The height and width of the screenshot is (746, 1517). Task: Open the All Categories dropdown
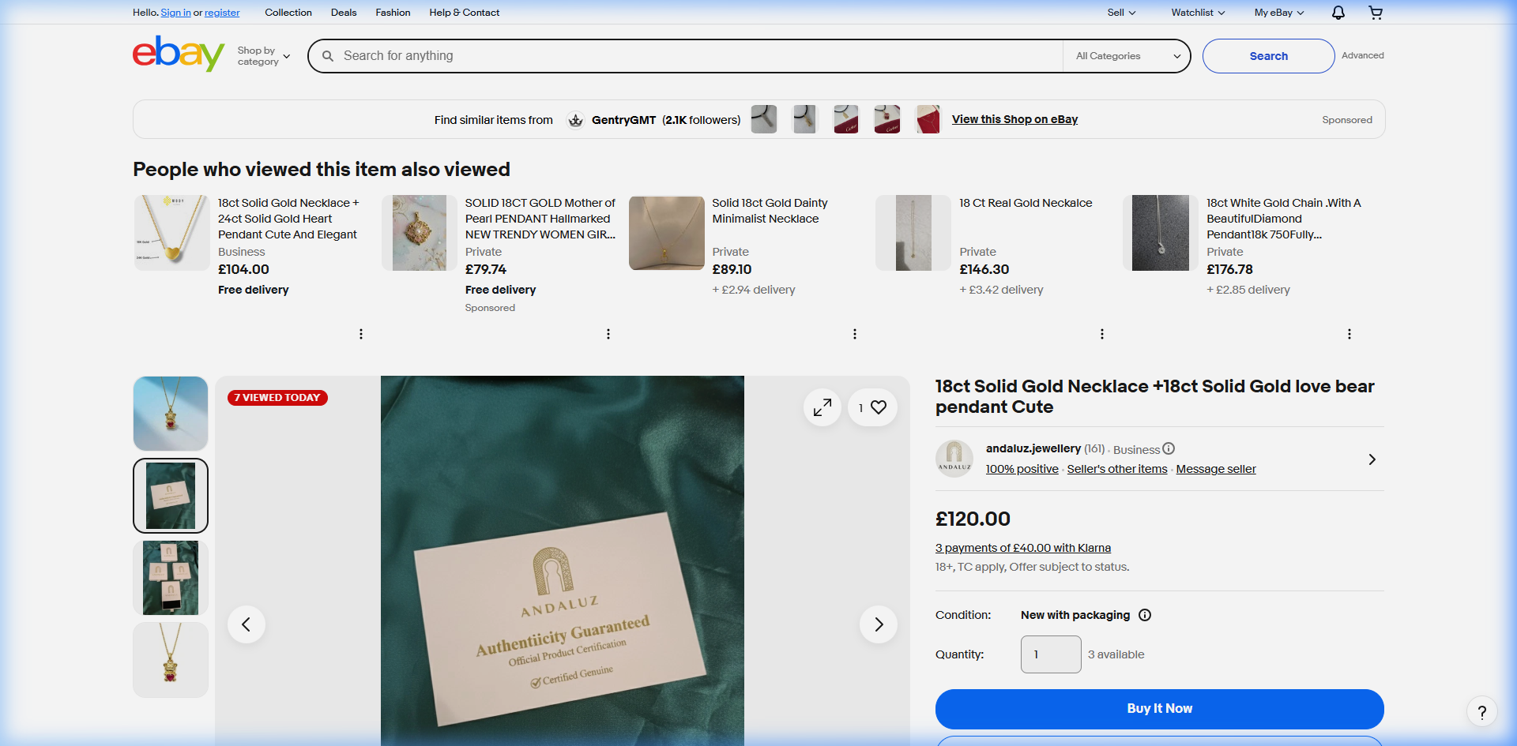(x=1127, y=56)
